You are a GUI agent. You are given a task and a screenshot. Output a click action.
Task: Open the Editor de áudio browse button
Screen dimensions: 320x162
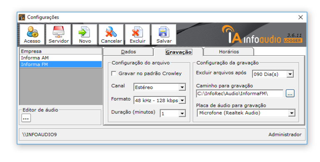[x=26, y=118]
